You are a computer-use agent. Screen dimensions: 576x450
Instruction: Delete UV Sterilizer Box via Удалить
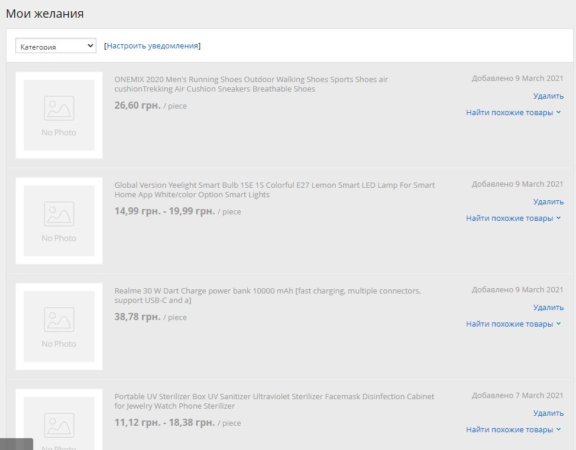pos(548,413)
